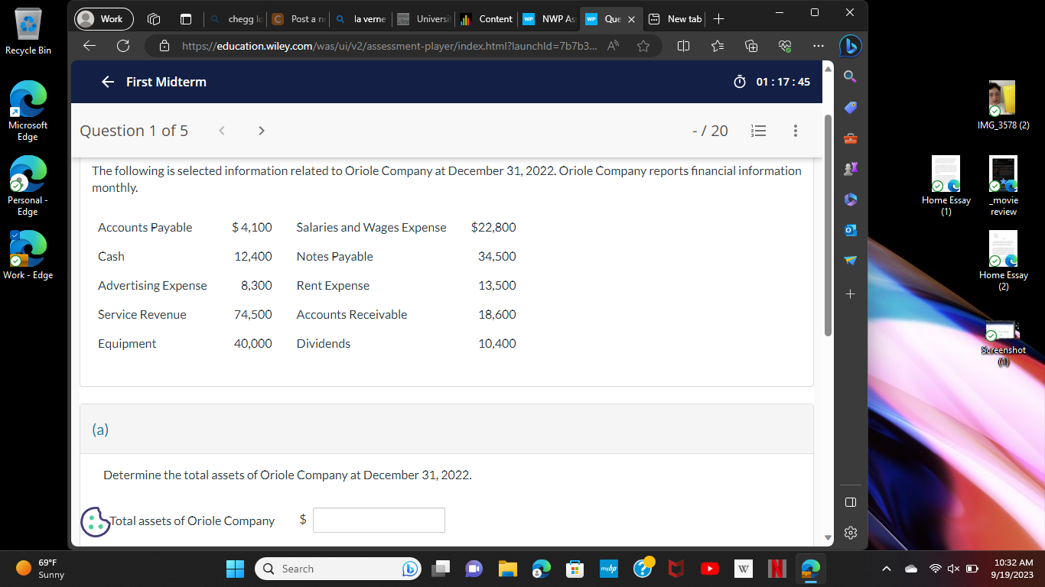This screenshot has height=587, width=1045.
Task: Open the Task View taskbar icon
Action: click(x=441, y=569)
